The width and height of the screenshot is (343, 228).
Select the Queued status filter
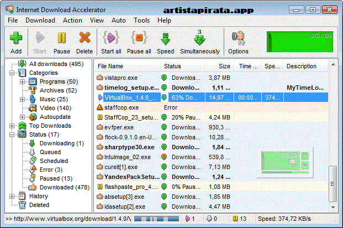pyautogui.click(x=50, y=153)
